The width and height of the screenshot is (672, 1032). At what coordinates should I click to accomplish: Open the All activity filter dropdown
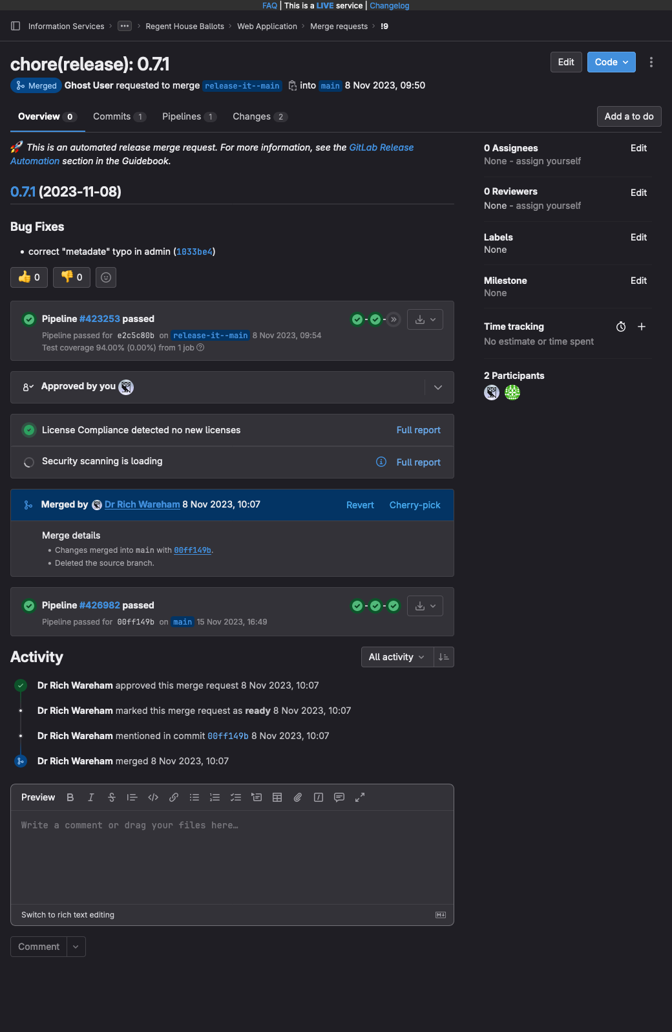(396, 657)
